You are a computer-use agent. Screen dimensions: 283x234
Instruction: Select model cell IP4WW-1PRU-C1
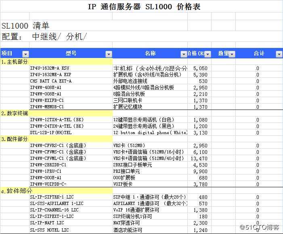(x=71, y=171)
